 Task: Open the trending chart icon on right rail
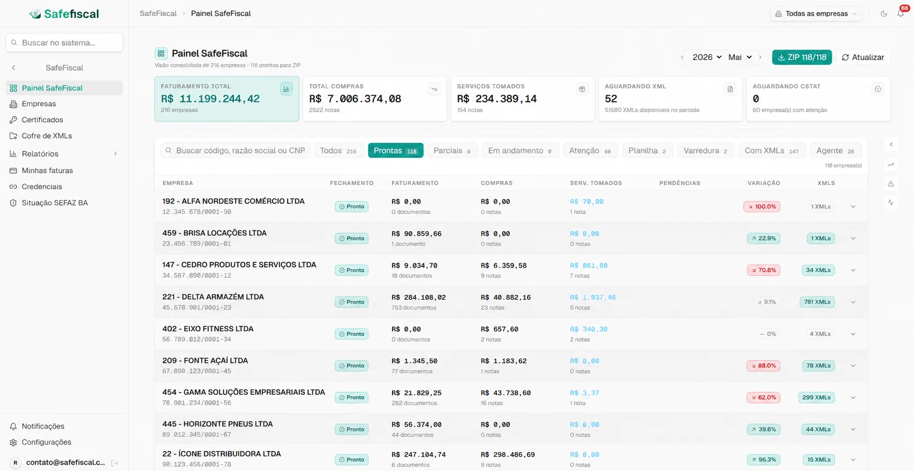pyautogui.click(x=891, y=165)
